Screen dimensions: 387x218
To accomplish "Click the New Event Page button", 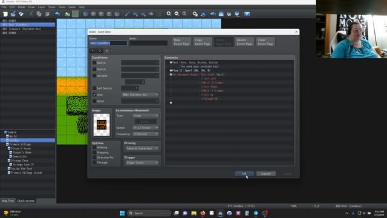I will pyautogui.click(x=181, y=42).
